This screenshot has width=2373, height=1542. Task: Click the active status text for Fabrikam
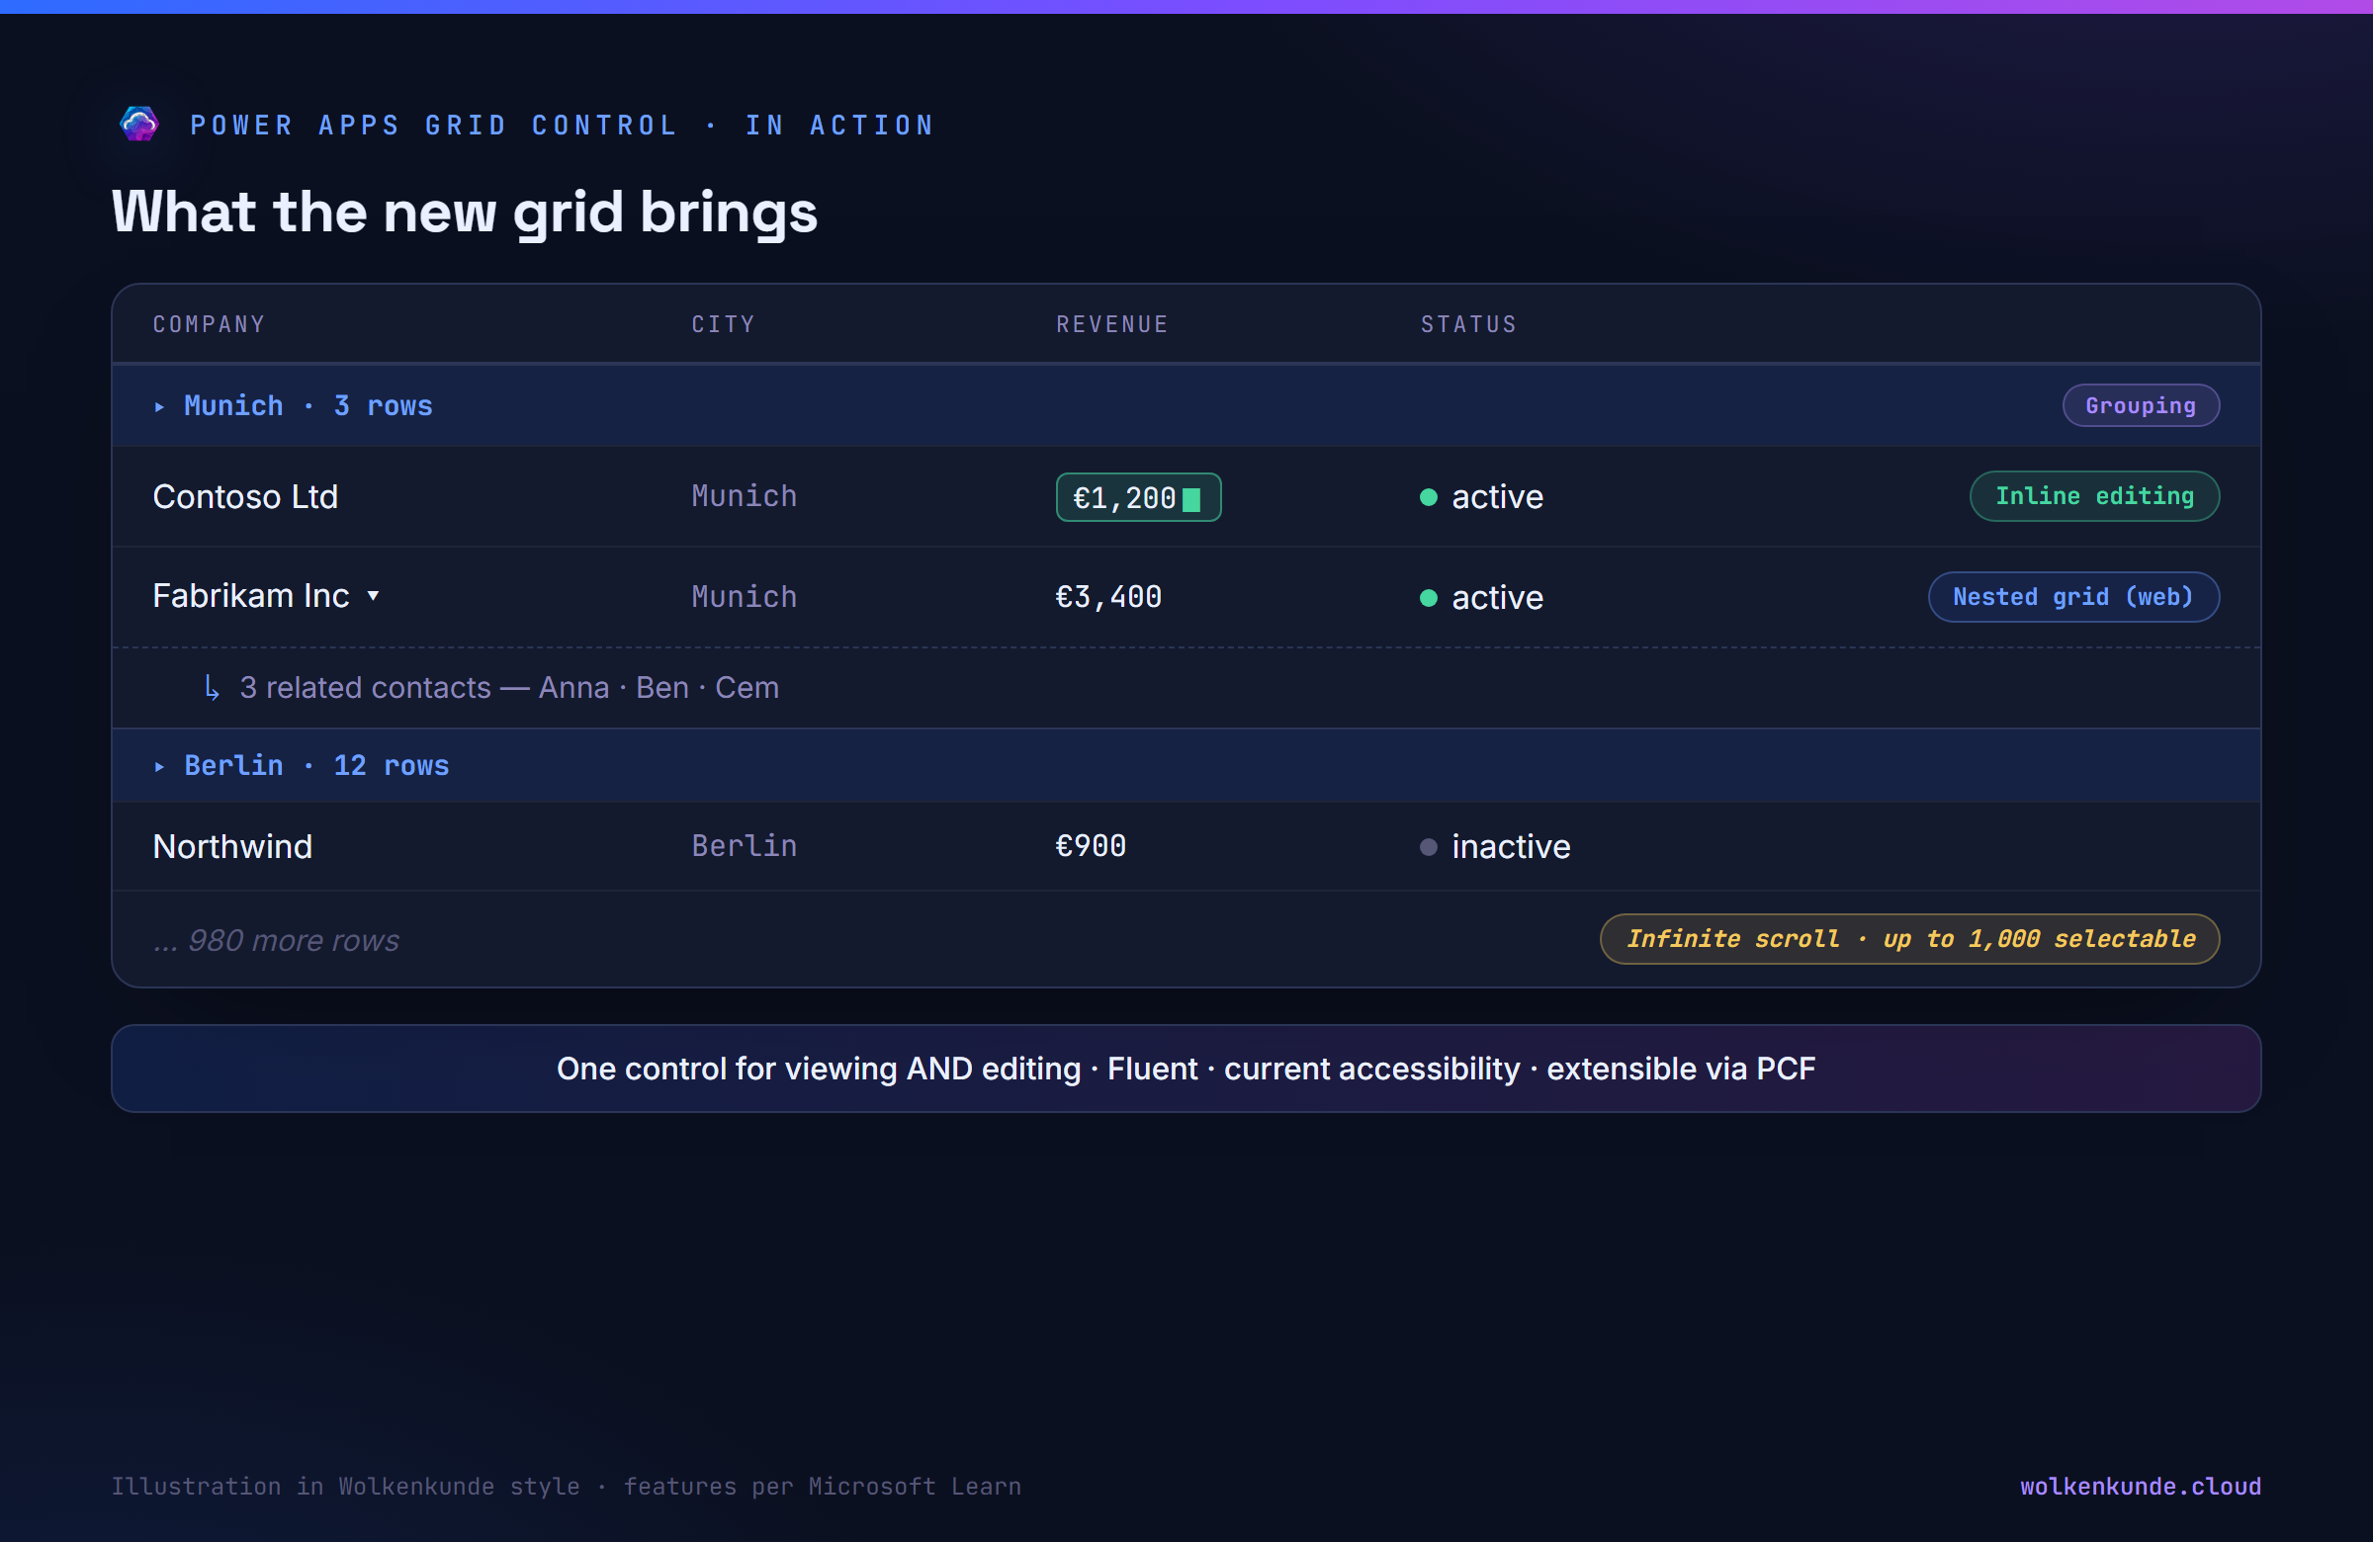(x=1498, y=598)
